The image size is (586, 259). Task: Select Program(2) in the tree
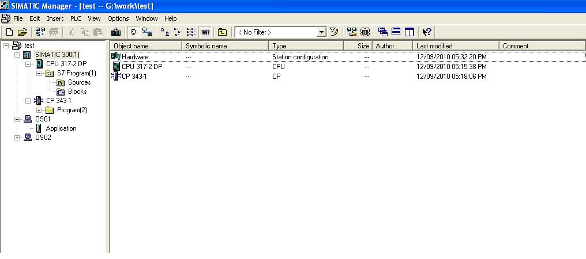point(72,110)
